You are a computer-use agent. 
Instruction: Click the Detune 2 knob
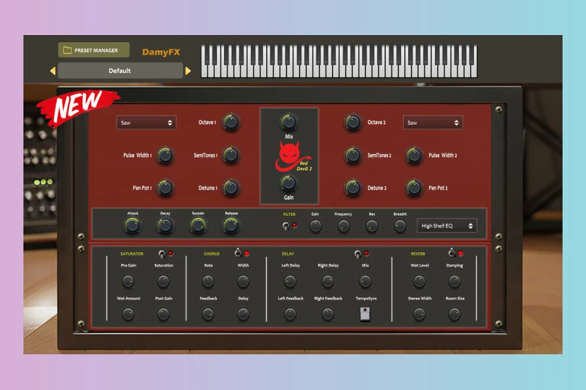point(353,188)
